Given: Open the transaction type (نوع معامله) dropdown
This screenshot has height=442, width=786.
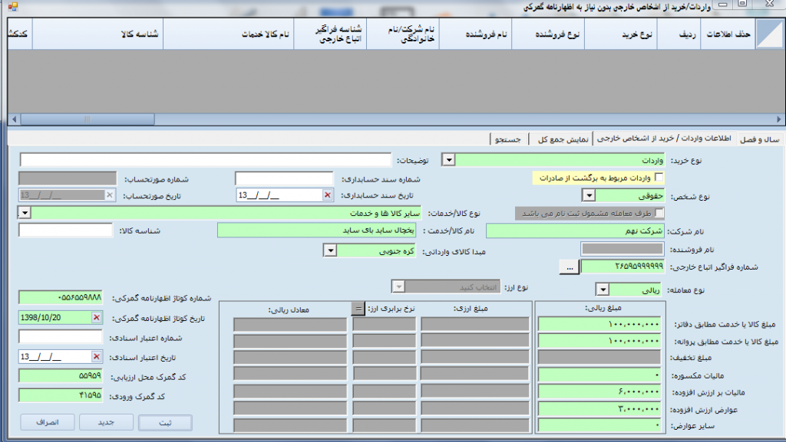Looking at the screenshot, I should [603, 290].
